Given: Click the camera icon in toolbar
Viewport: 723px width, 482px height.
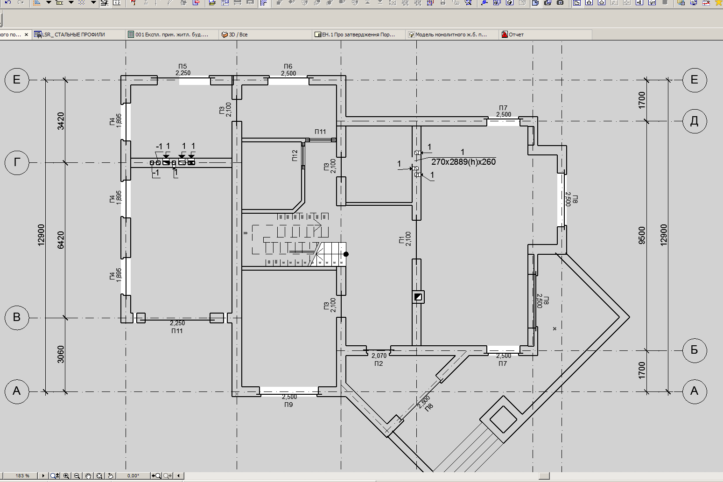Looking at the screenshot, I should pyautogui.click(x=560, y=2).
